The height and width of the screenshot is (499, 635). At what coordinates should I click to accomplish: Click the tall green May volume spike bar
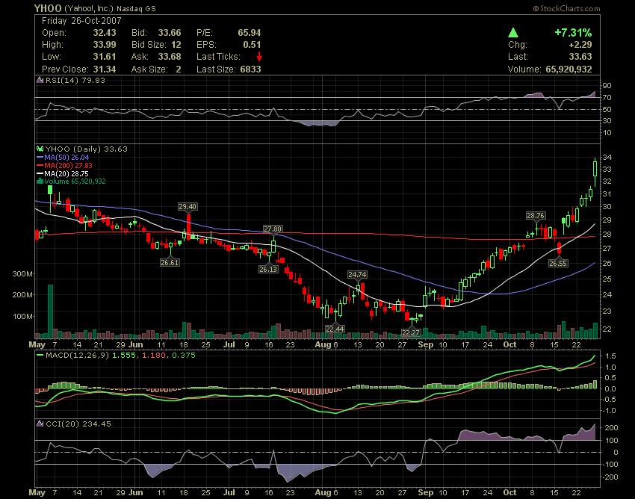pos(50,311)
